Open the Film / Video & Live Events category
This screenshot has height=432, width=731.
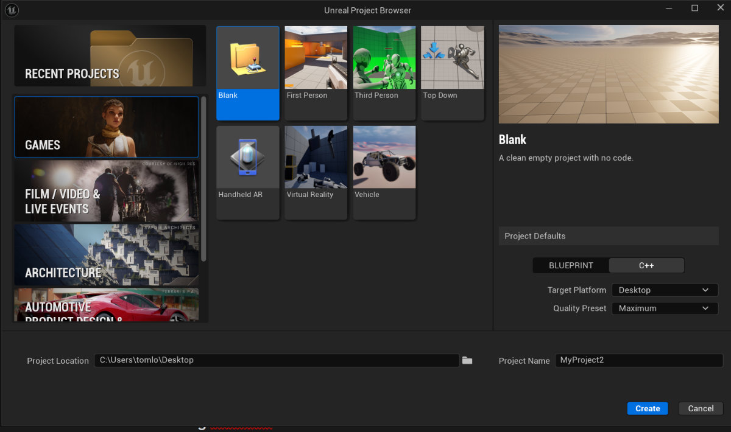tap(107, 191)
